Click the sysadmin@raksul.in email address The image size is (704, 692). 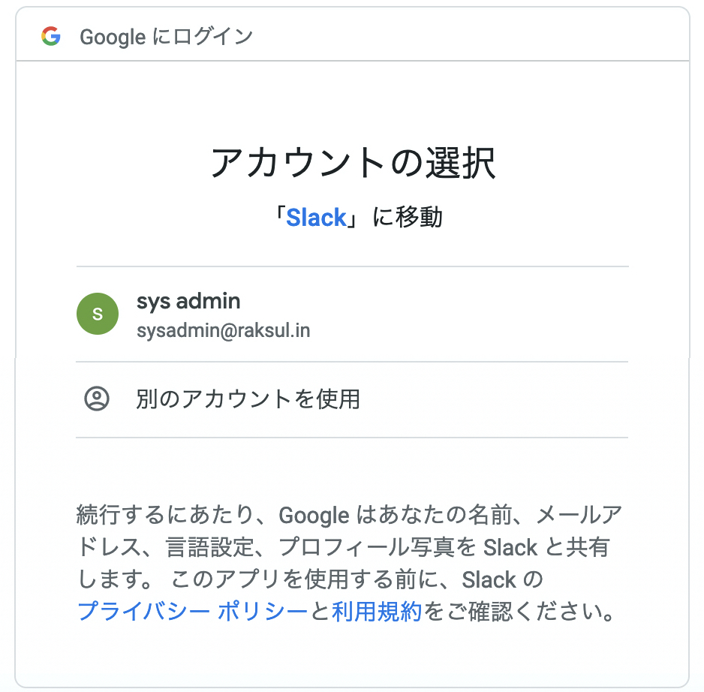pyautogui.click(x=223, y=330)
